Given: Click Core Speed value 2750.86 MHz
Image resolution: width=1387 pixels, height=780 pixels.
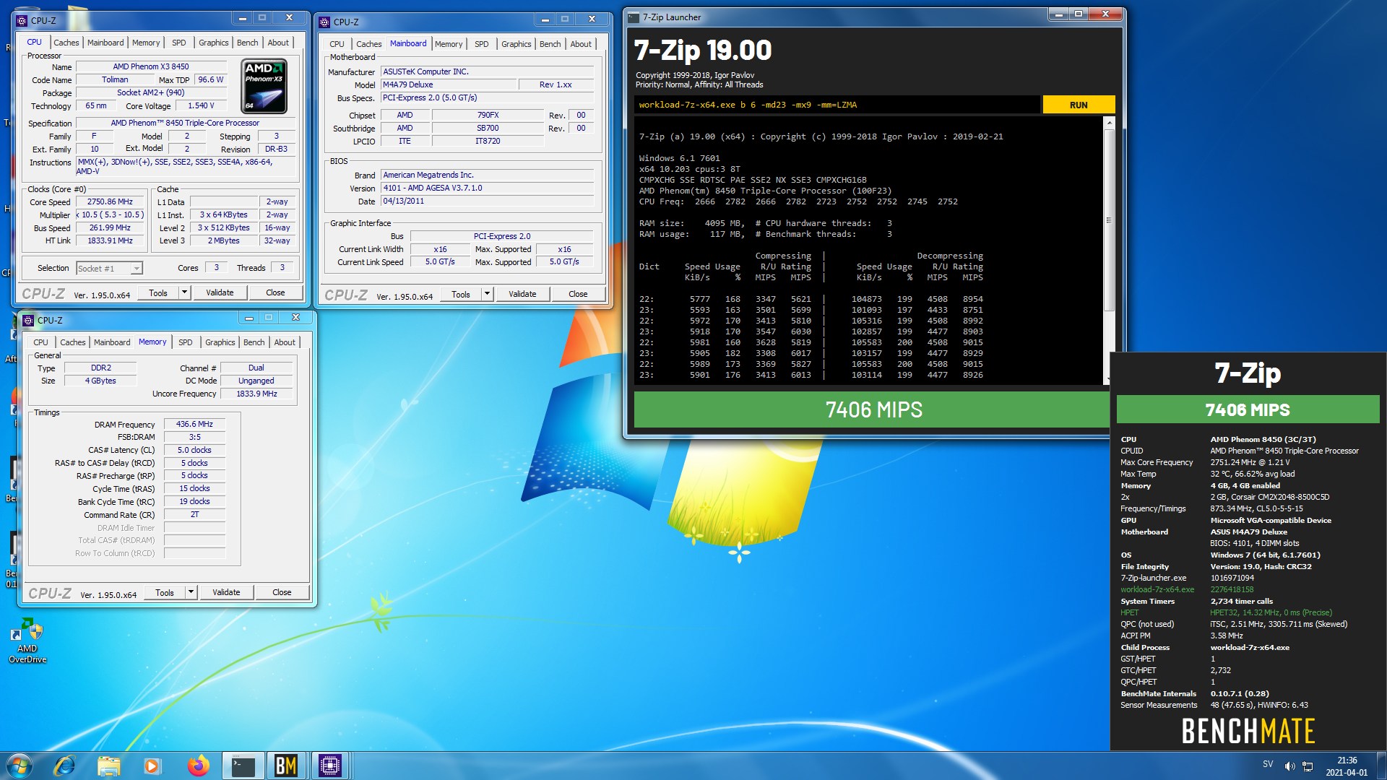Looking at the screenshot, I should 111,201.
